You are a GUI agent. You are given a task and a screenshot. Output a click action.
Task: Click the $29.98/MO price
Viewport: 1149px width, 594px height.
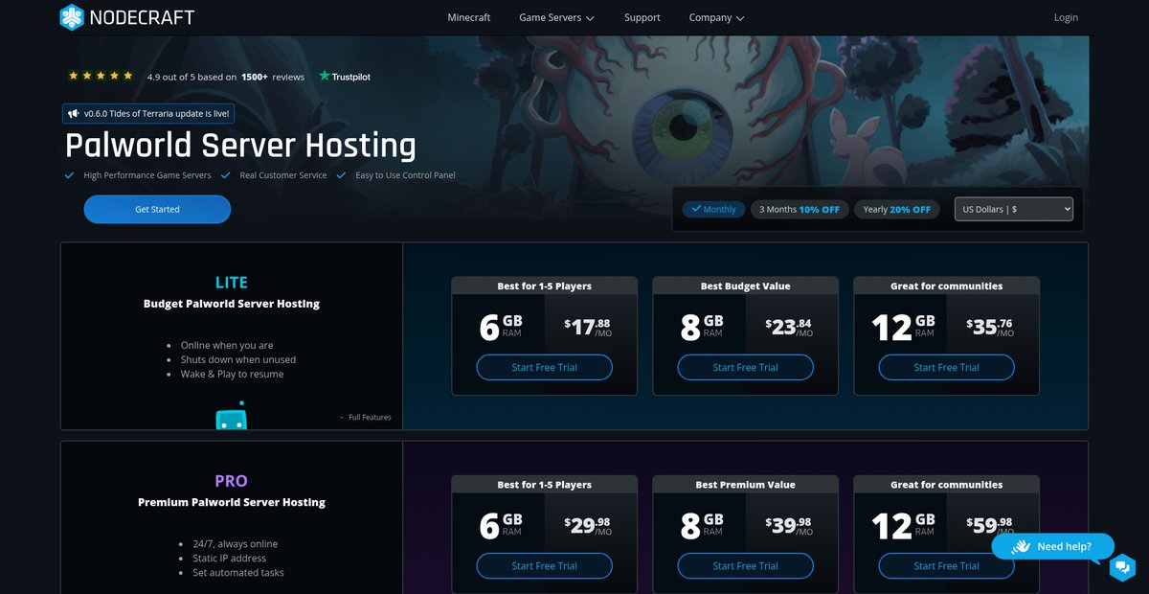[588, 525]
